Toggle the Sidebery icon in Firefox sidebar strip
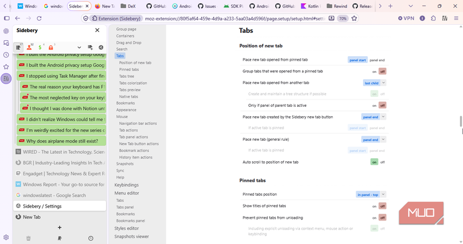 point(6,78)
